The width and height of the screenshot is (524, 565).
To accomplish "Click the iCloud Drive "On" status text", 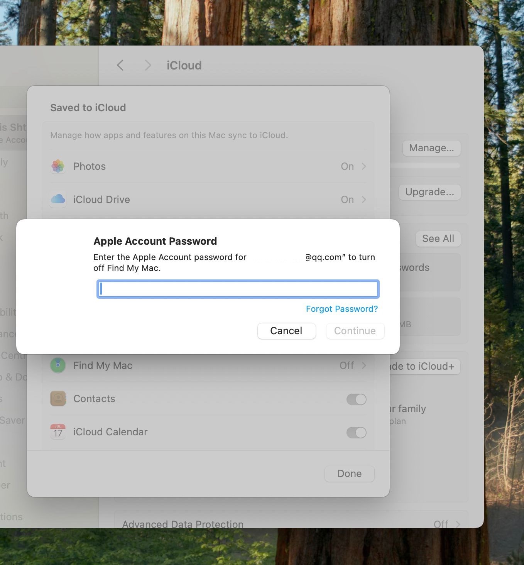I will pyautogui.click(x=347, y=200).
